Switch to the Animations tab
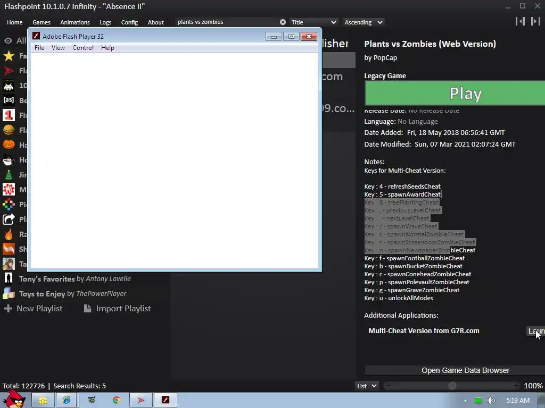This screenshot has width=545, height=408. pos(75,22)
